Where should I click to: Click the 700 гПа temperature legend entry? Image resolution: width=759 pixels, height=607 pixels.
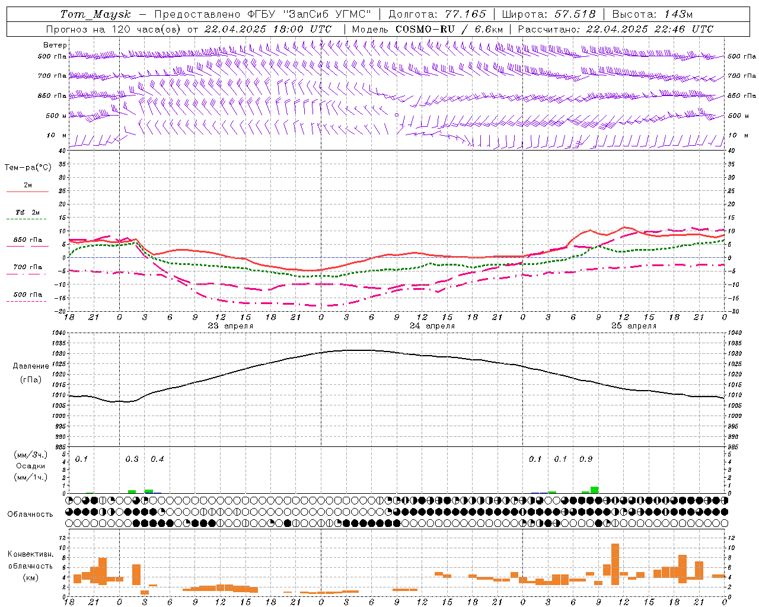(x=28, y=267)
